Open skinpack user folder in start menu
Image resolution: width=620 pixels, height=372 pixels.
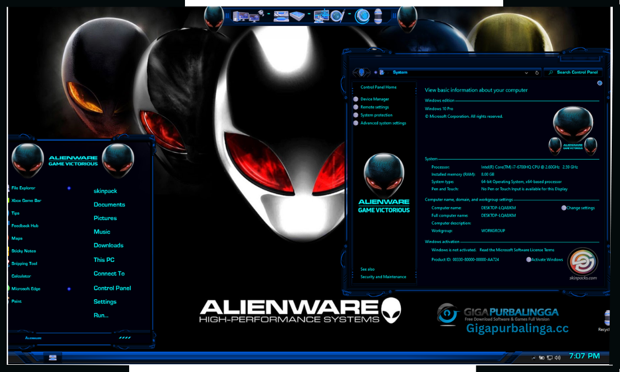point(105,191)
